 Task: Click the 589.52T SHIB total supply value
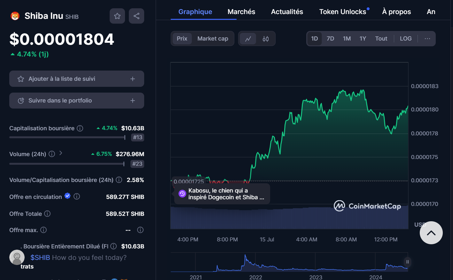tap(125, 214)
